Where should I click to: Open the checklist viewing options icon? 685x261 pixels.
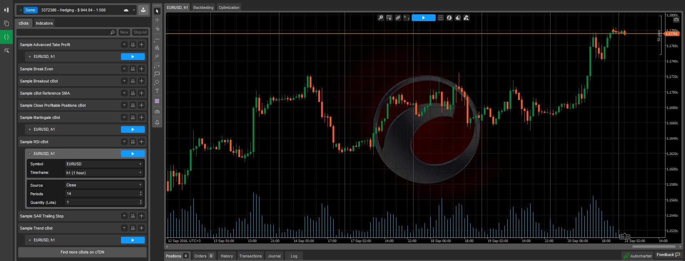[441, 17]
